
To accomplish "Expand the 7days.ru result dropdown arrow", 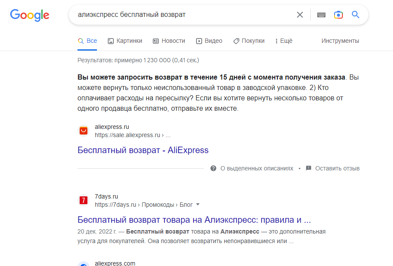I will coord(198,205).
